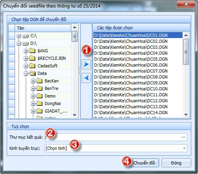This screenshot has width=198, height=174.
Task: Click the selected files scrollbar down arrow
Action: click(186, 115)
